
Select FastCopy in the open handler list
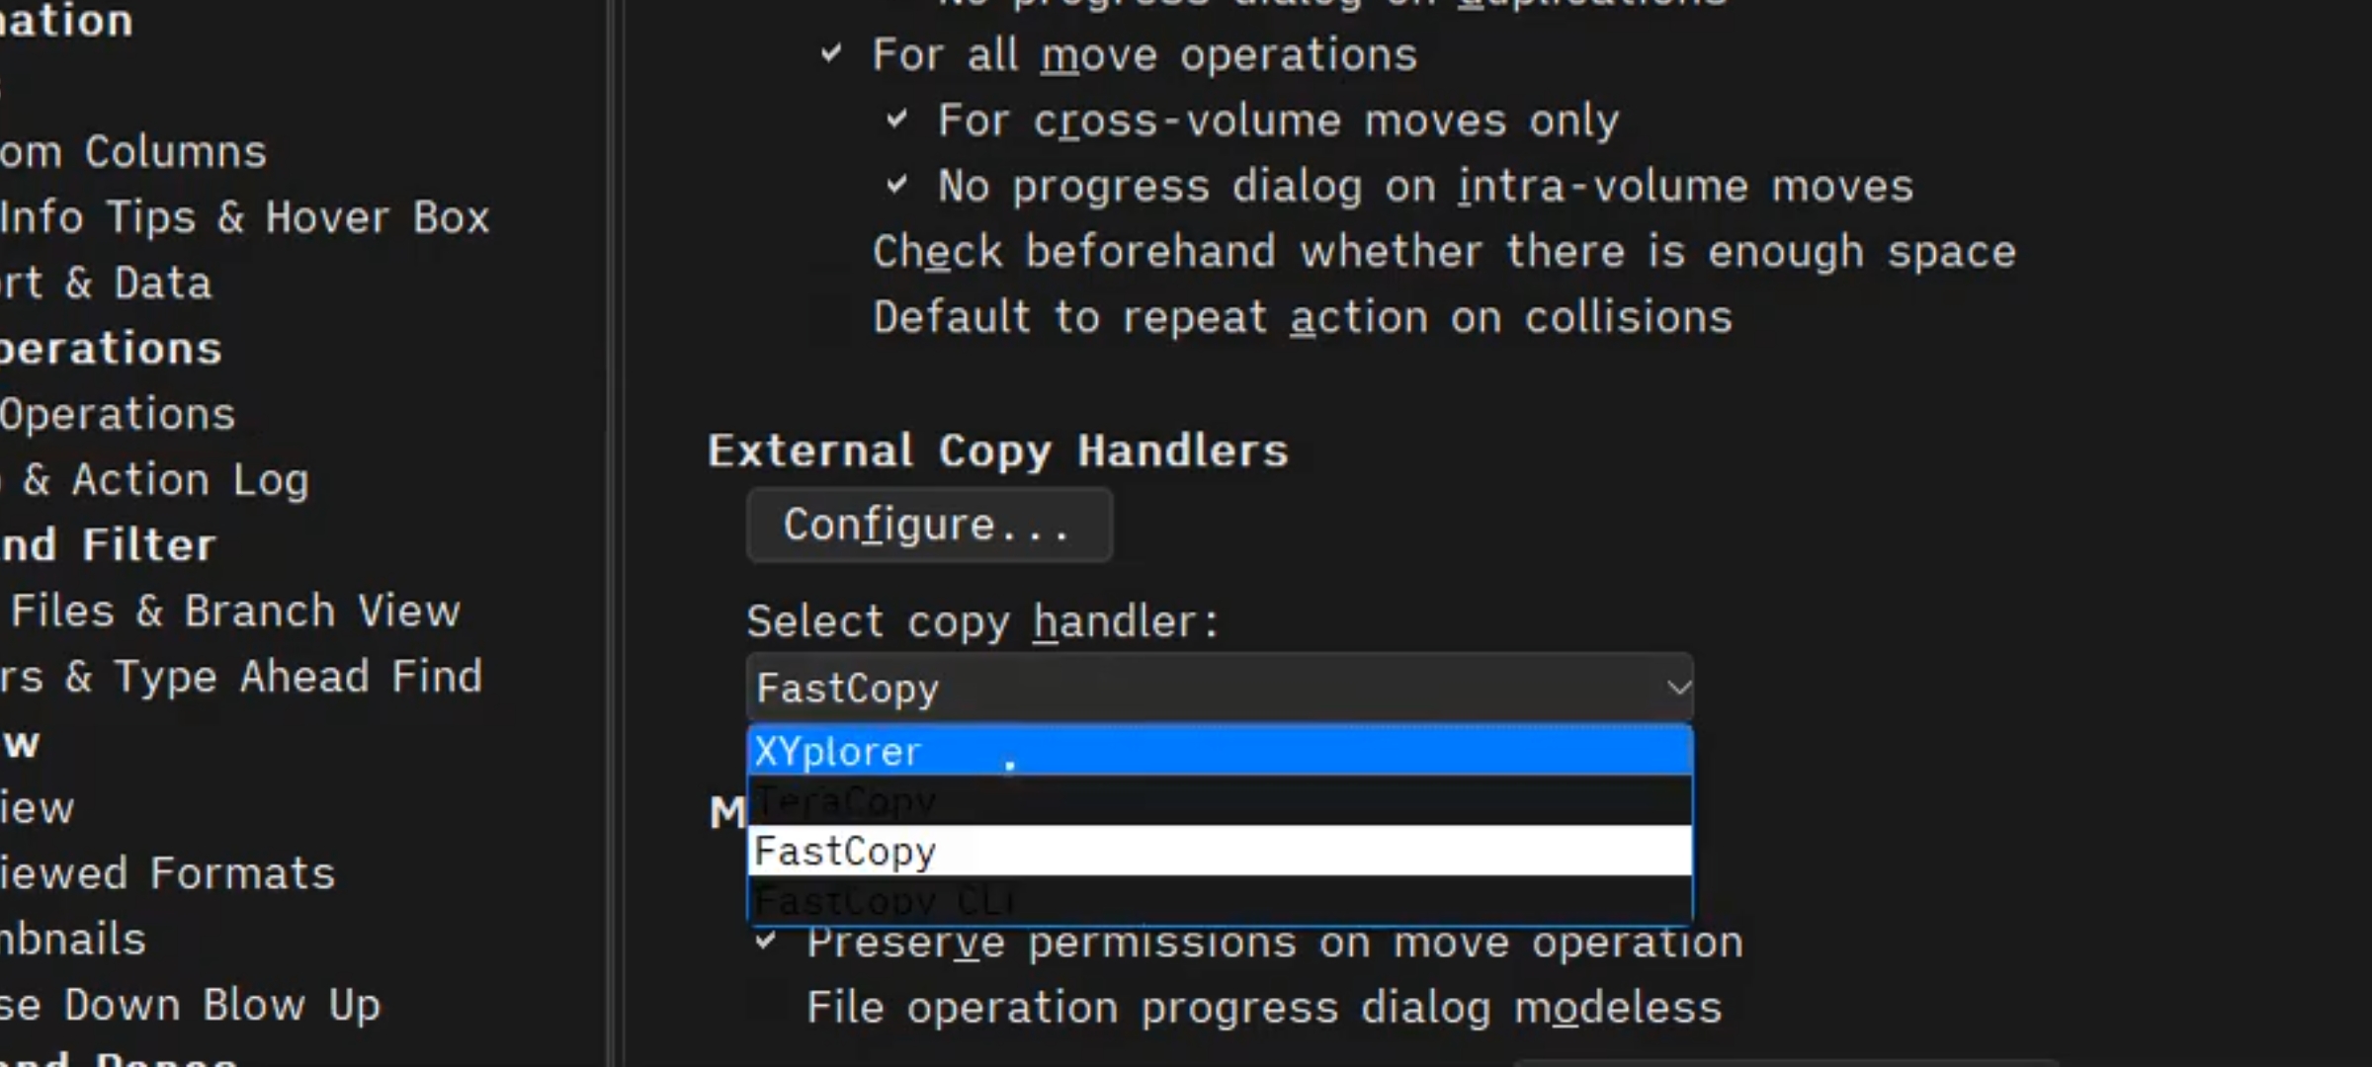pyautogui.click(x=1220, y=851)
